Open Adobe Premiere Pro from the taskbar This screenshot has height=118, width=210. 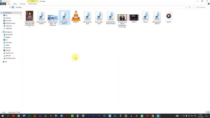coord(88,116)
